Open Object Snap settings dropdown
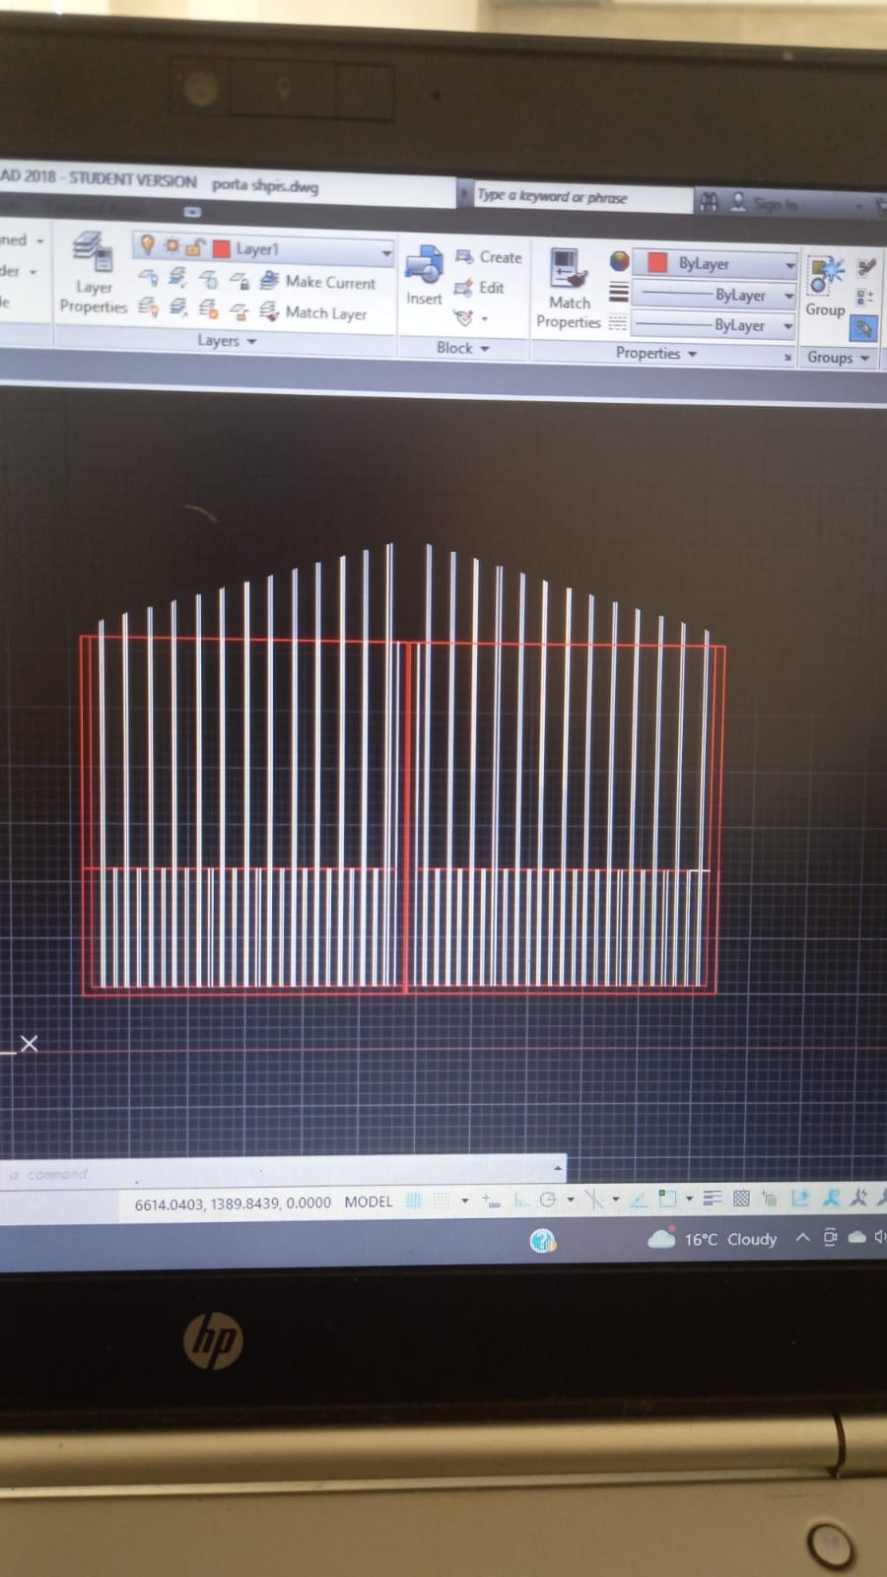The image size is (887, 1577). click(x=689, y=1199)
